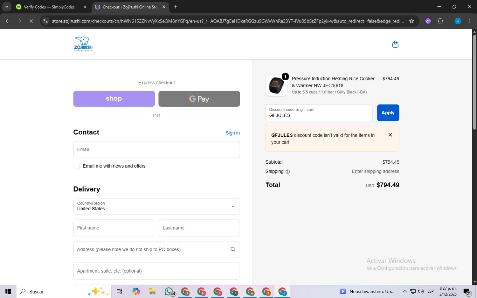
Task: Switch to Chrome window with G profile
Action: click(282, 292)
